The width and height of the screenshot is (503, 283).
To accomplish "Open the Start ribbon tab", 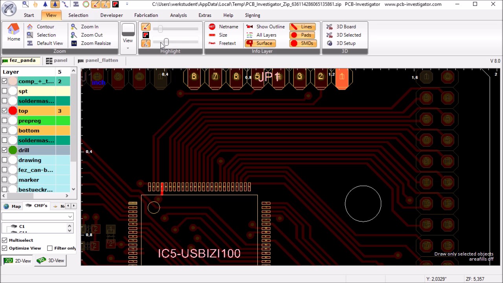I will [29, 15].
